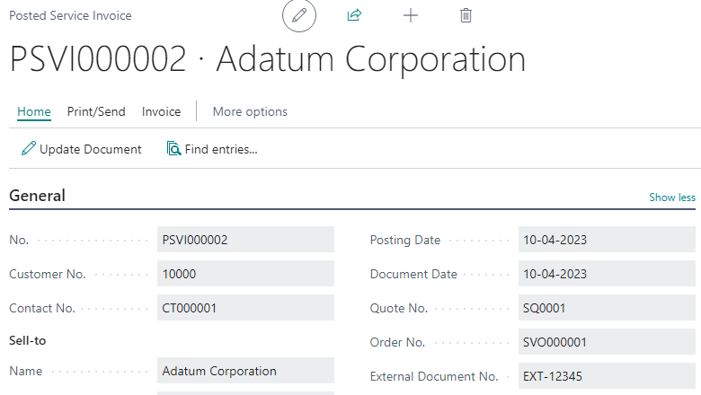This screenshot has width=701, height=395.
Task: Click the External Document No. label
Action: tap(434, 376)
